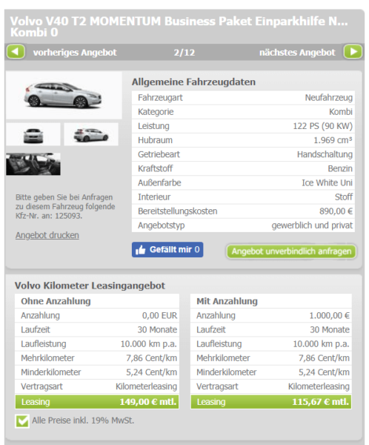The width and height of the screenshot is (369, 445).
Task: Click the Handschaltung value
Action: click(325, 154)
